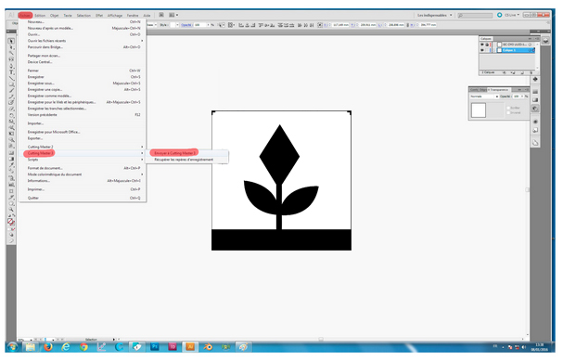Click the Fichier menu
Viewport: 563px width, 361px height.
[25, 16]
